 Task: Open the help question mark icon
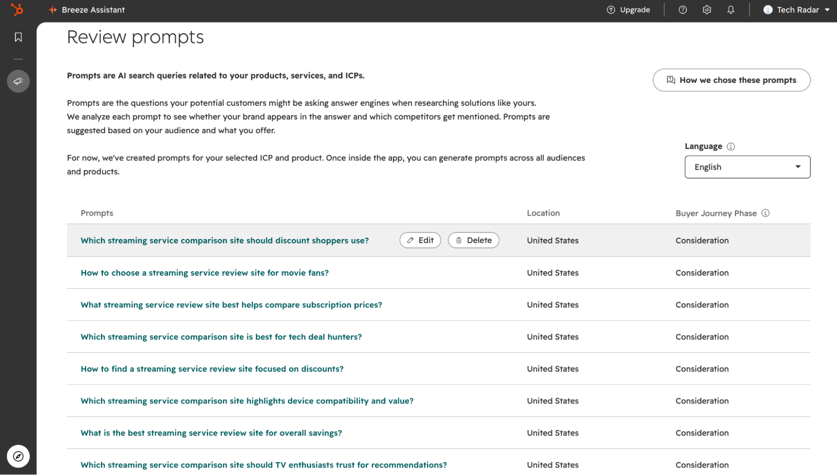coord(682,10)
